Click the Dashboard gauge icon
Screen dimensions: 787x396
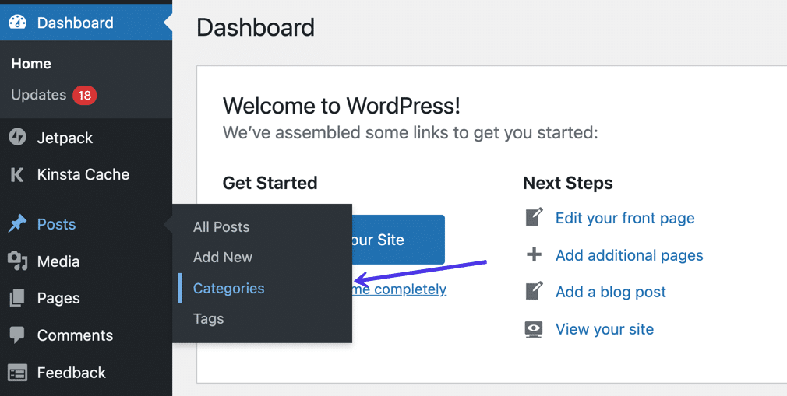click(x=17, y=23)
